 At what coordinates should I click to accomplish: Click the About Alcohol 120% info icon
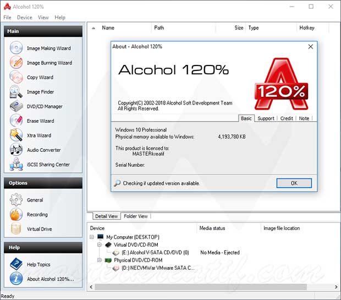[x=16, y=279]
